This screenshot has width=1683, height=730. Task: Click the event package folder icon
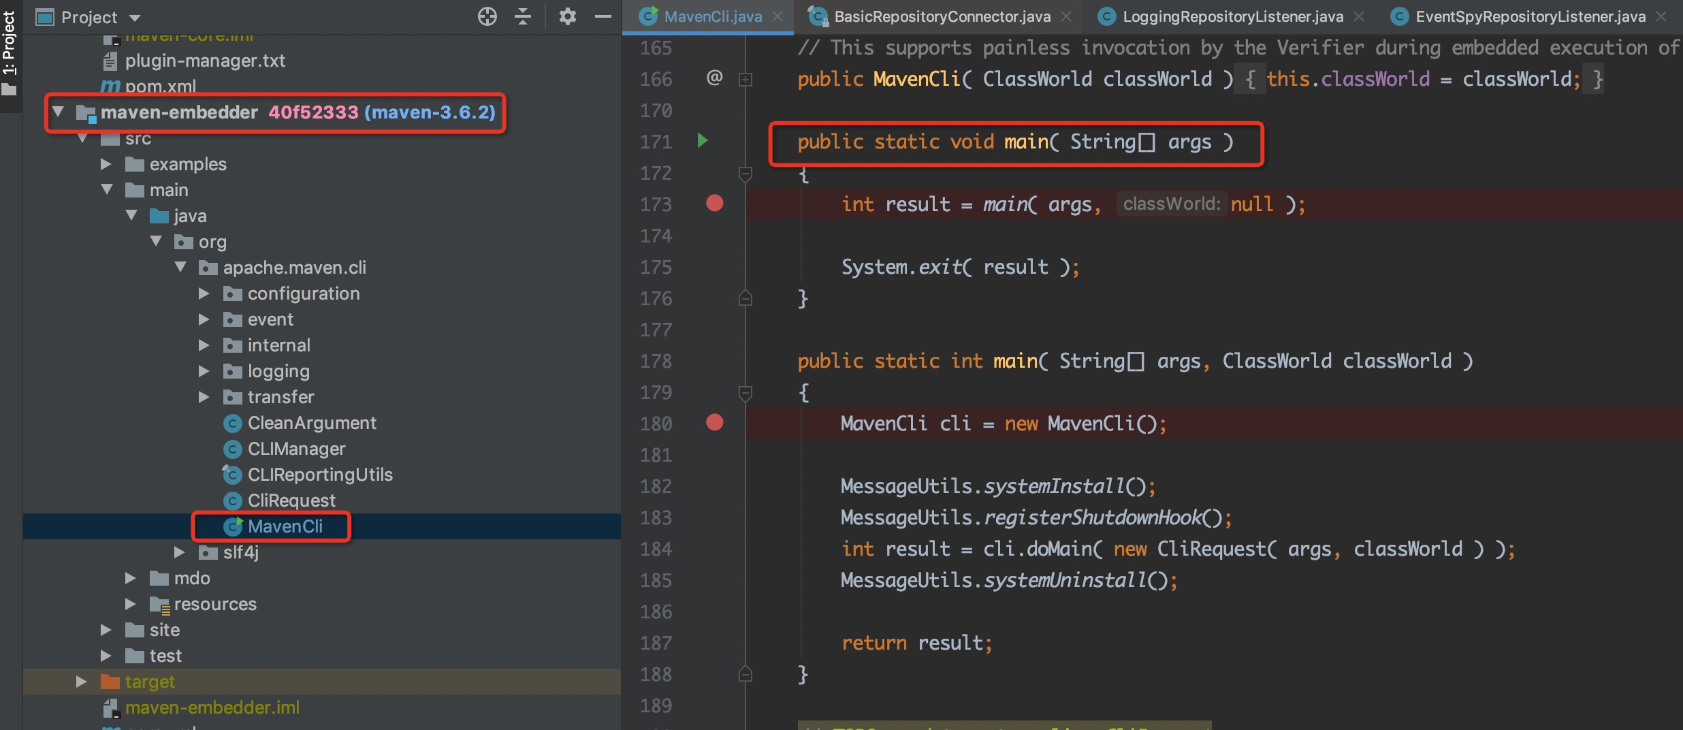tap(233, 319)
